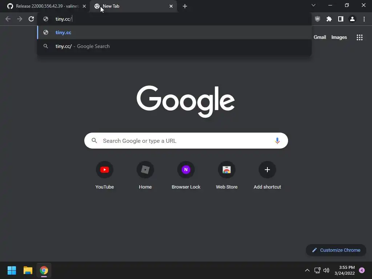Open the YouTube shortcut

point(105,175)
